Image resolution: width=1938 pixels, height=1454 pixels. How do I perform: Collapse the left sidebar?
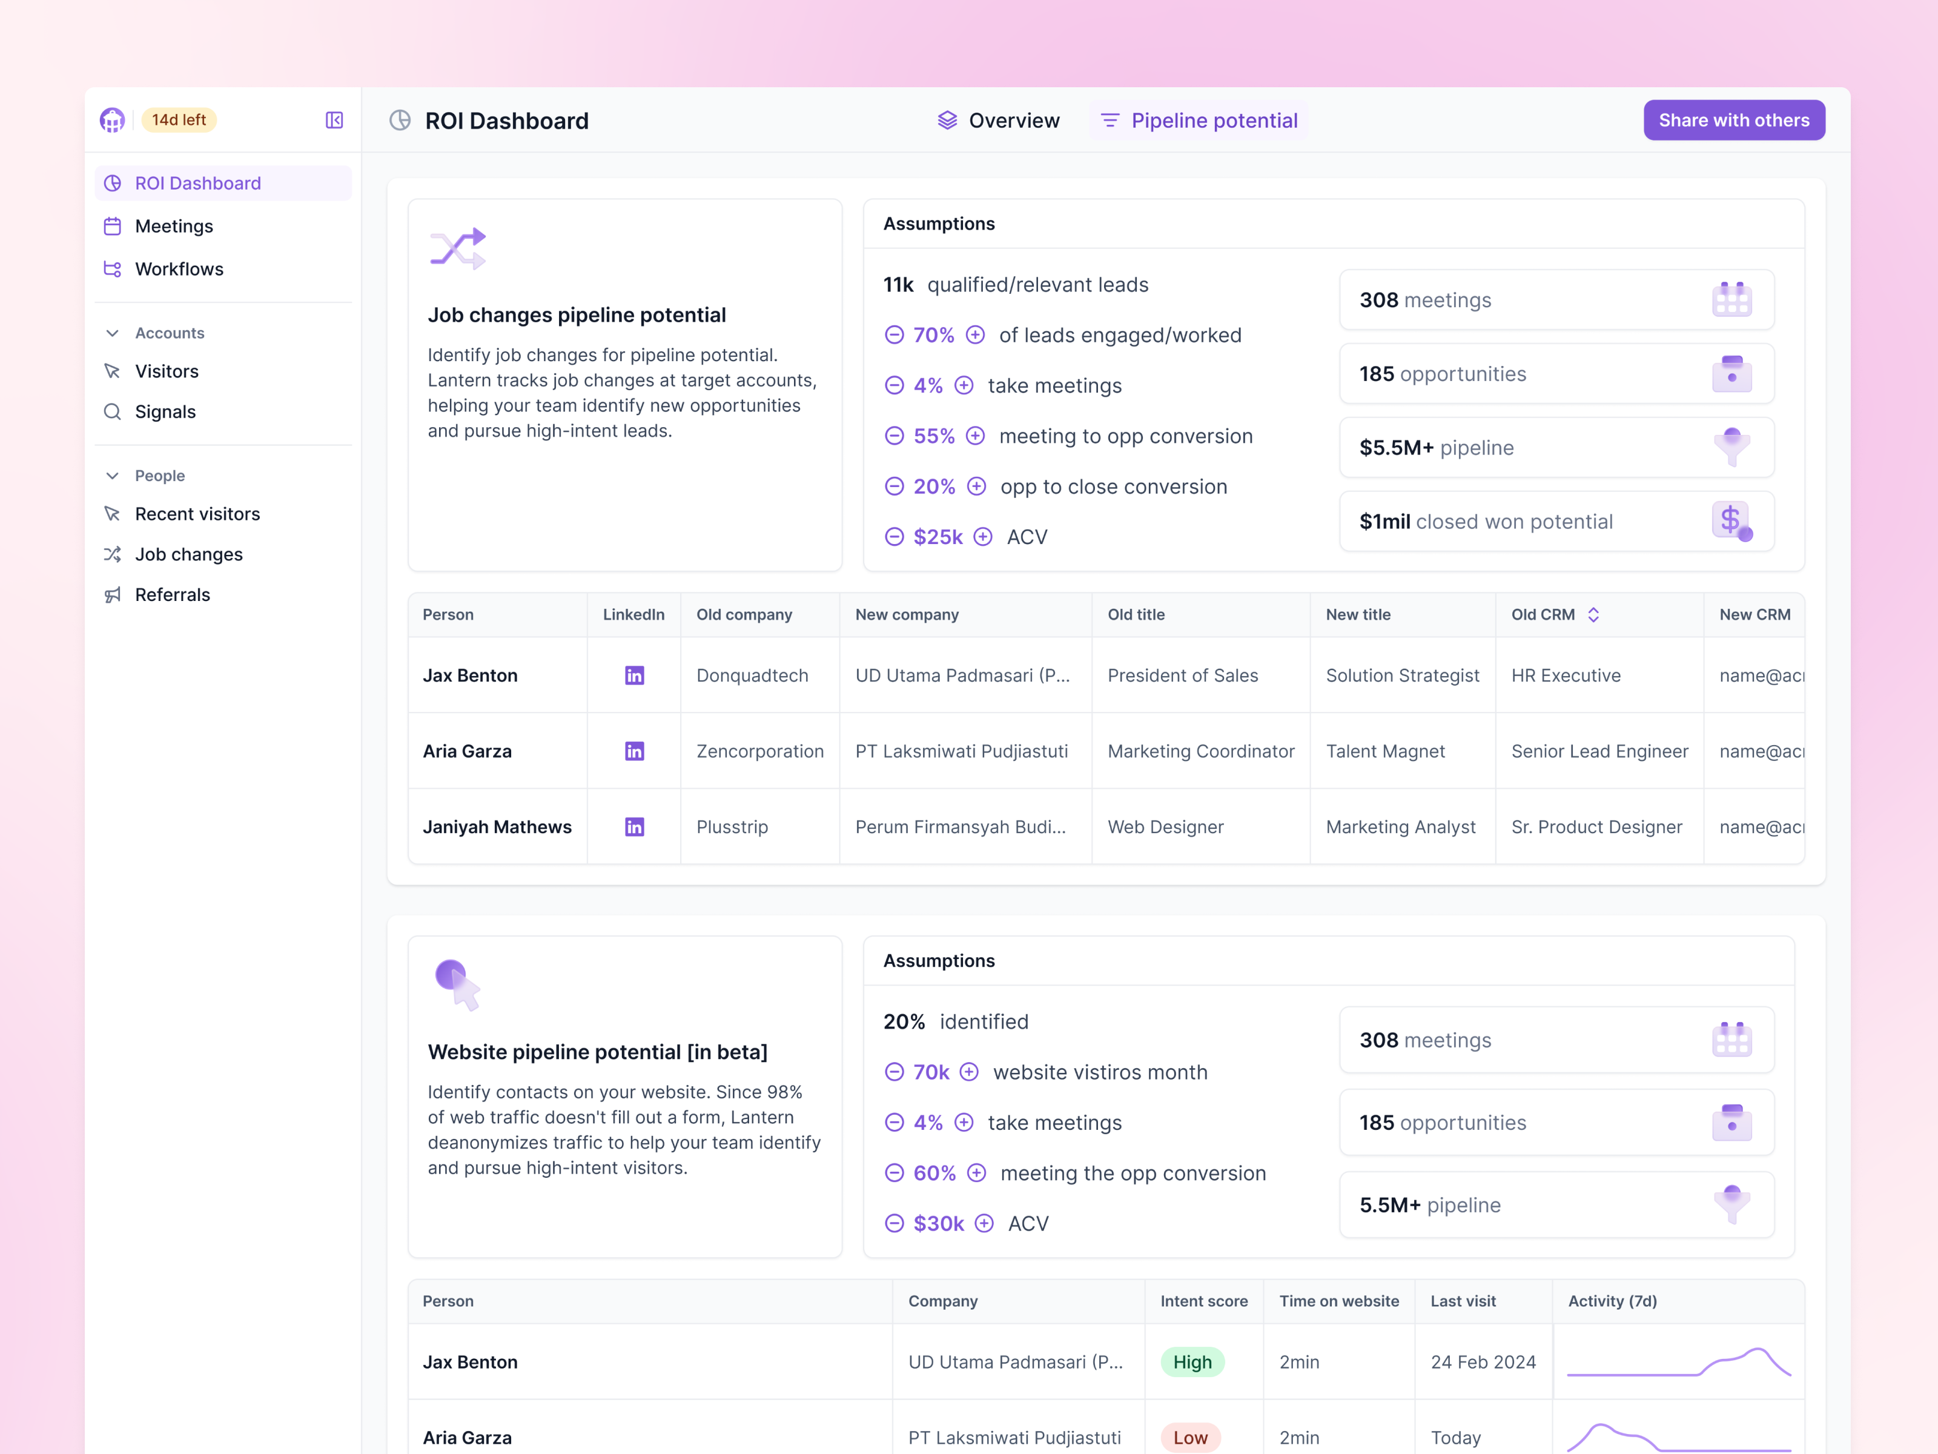click(334, 120)
